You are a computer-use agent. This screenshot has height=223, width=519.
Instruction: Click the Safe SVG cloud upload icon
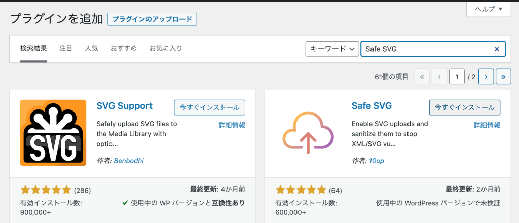click(x=308, y=133)
